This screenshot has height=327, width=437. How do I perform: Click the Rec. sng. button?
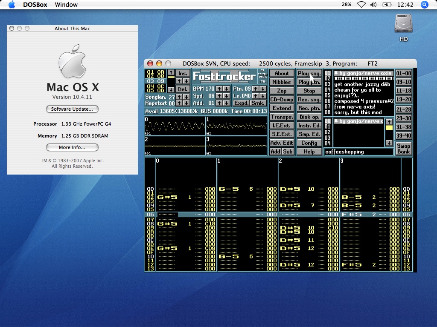tap(309, 99)
